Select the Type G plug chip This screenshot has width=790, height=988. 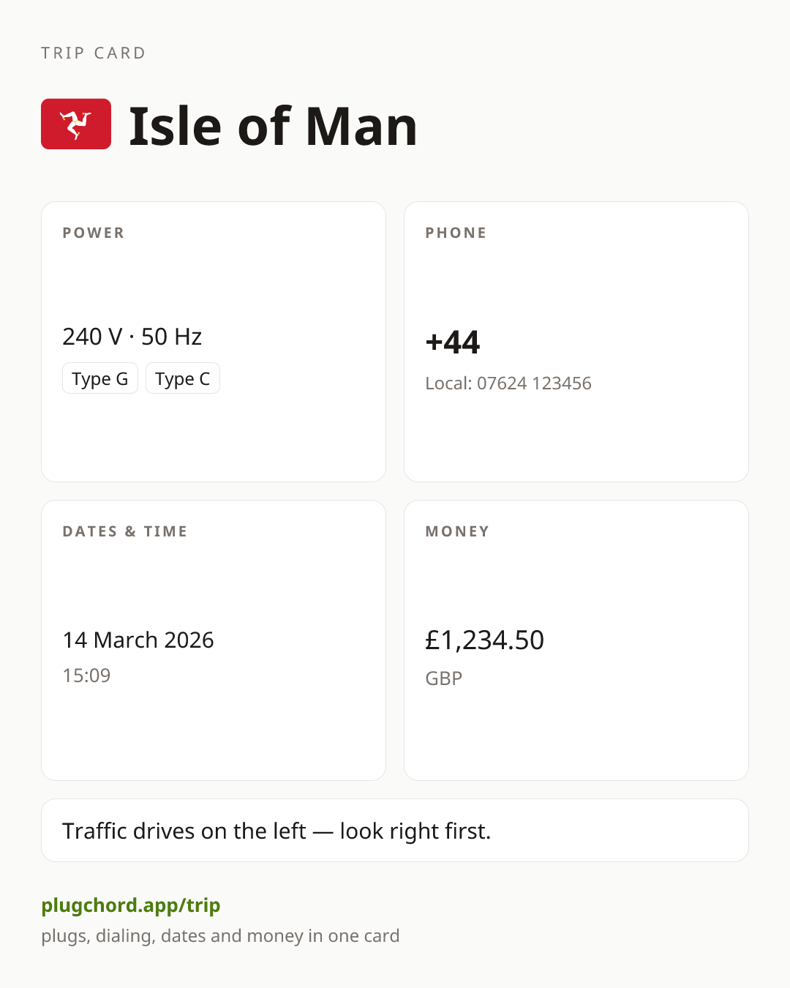[100, 378]
